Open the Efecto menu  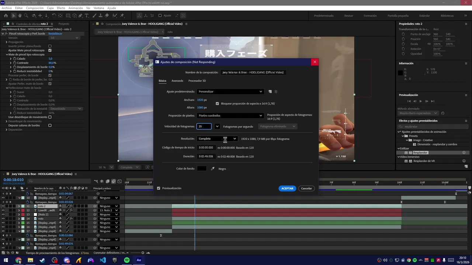[x=61, y=8]
